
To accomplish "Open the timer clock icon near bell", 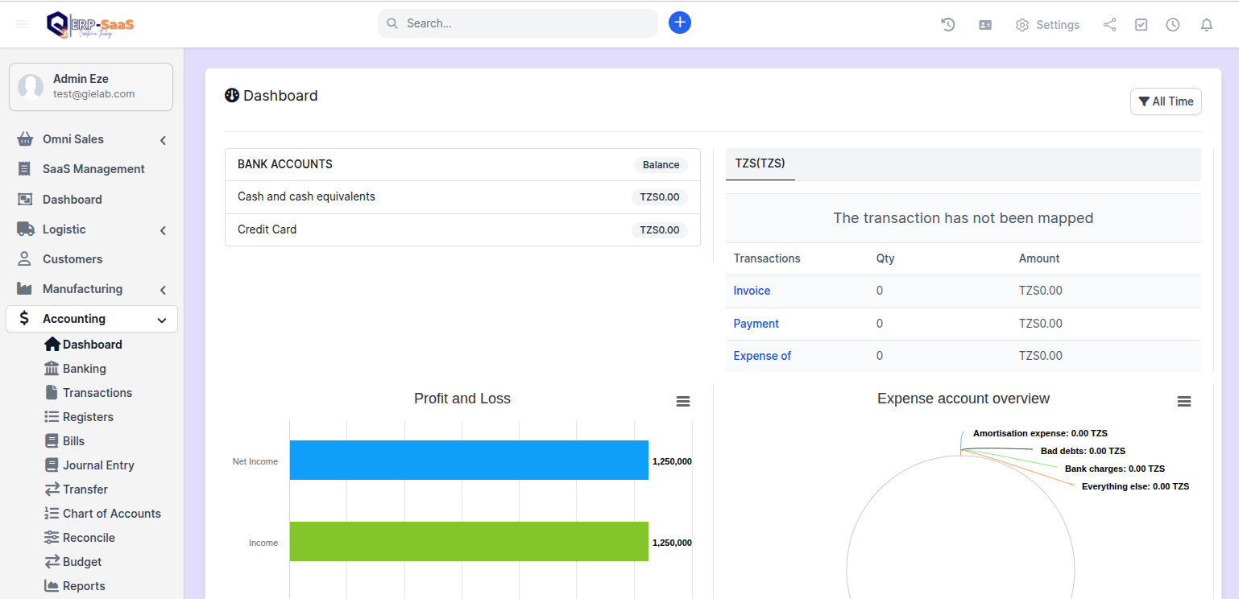I will point(1172,25).
